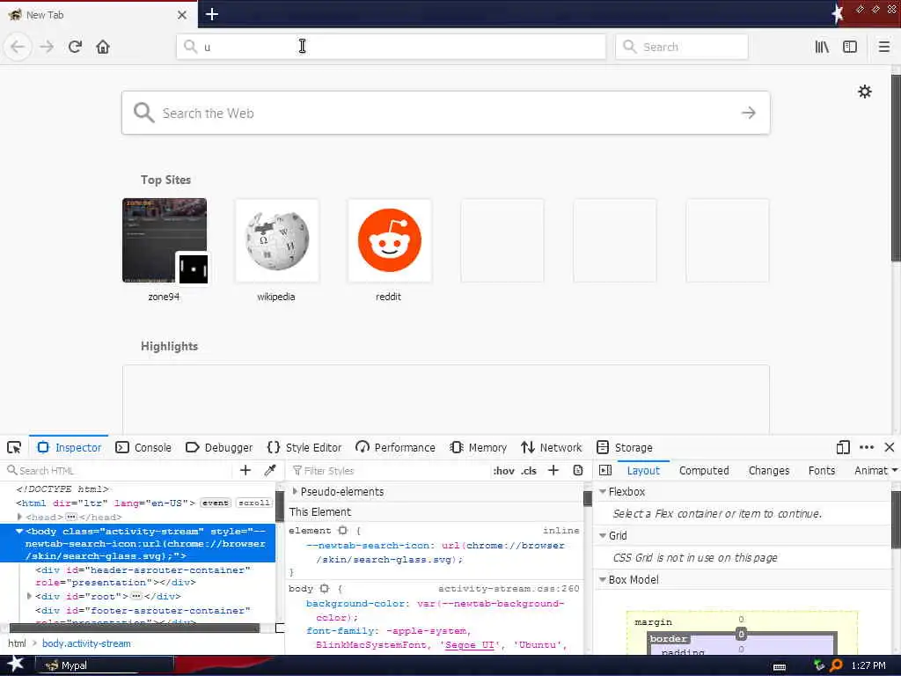Focus the toolbar Search box
The width and height of the screenshot is (901, 676).
point(682,47)
